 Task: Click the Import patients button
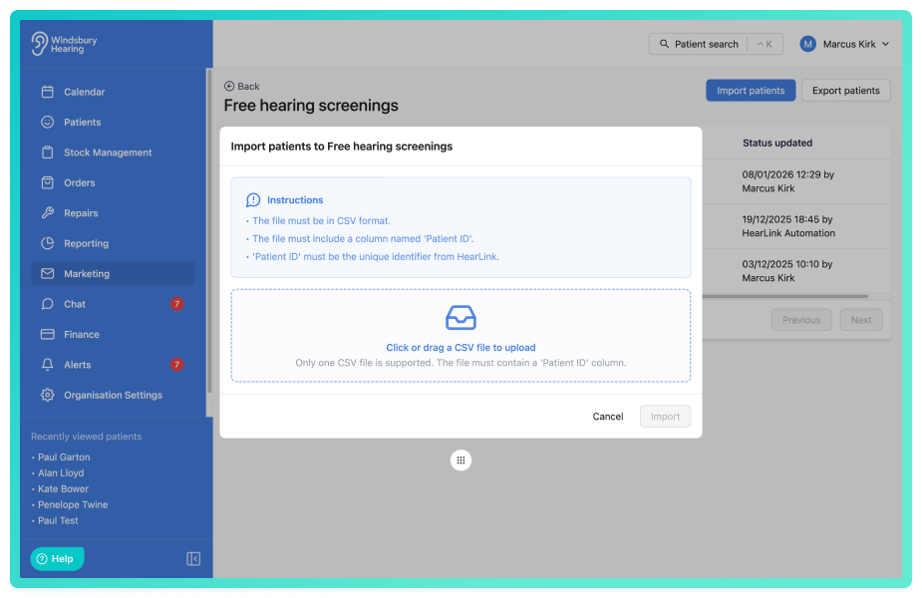[x=751, y=91]
